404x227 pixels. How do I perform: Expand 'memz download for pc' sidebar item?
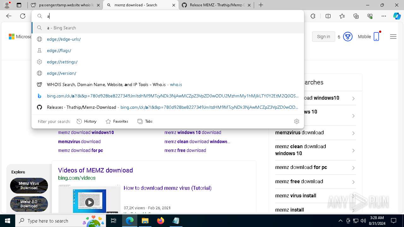(315, 167)
